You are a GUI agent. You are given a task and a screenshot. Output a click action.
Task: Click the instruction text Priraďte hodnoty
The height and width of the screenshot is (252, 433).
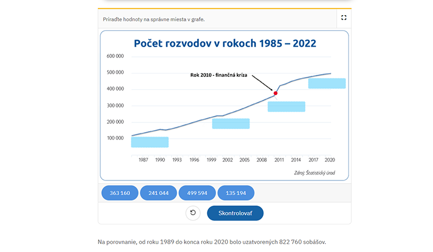click(x=154, y=20)
